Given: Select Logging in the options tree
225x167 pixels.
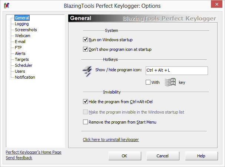Looking at the screenshot, I should [x=21, y=24].
